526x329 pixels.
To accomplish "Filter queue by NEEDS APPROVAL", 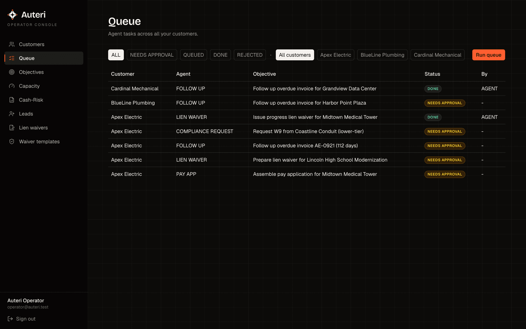I will 152,55.
